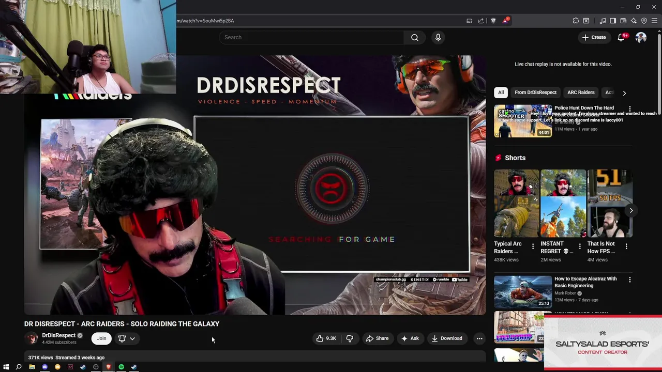Open the Create menu button

594,37
